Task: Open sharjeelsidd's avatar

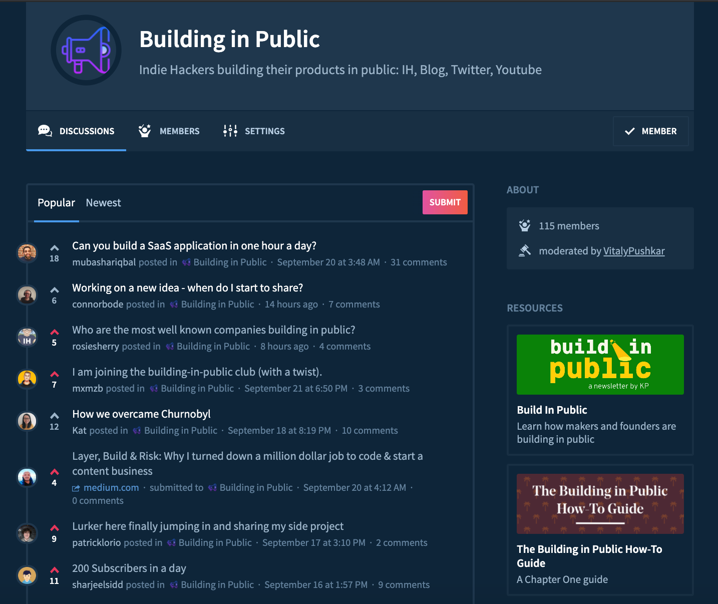Action: click(27, 575)
